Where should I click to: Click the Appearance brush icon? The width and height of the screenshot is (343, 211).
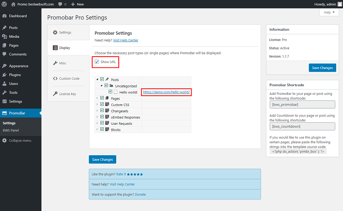pos(4,66)
